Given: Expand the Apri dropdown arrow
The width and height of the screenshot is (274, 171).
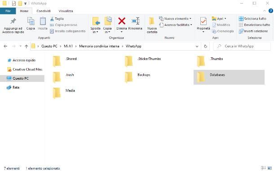Looking at the screenshot, I should pyautogui.click(x=225, y=19).
